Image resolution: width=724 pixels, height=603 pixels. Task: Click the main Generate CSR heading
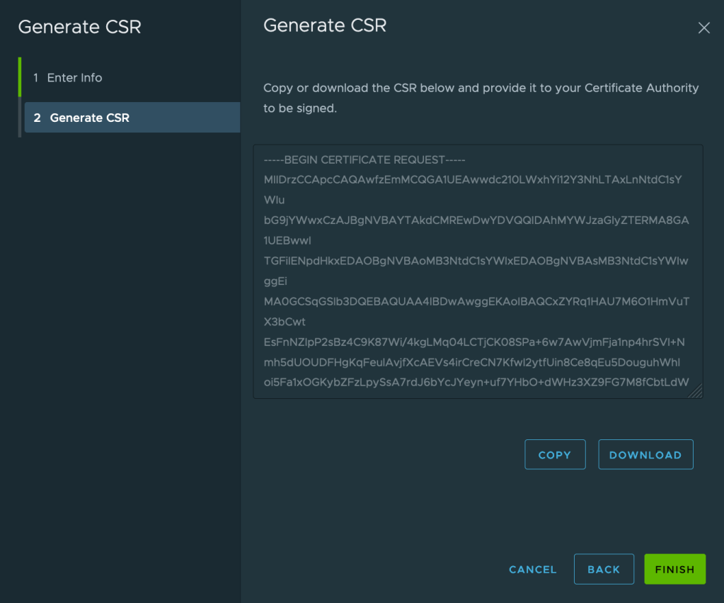coord(325,26)
